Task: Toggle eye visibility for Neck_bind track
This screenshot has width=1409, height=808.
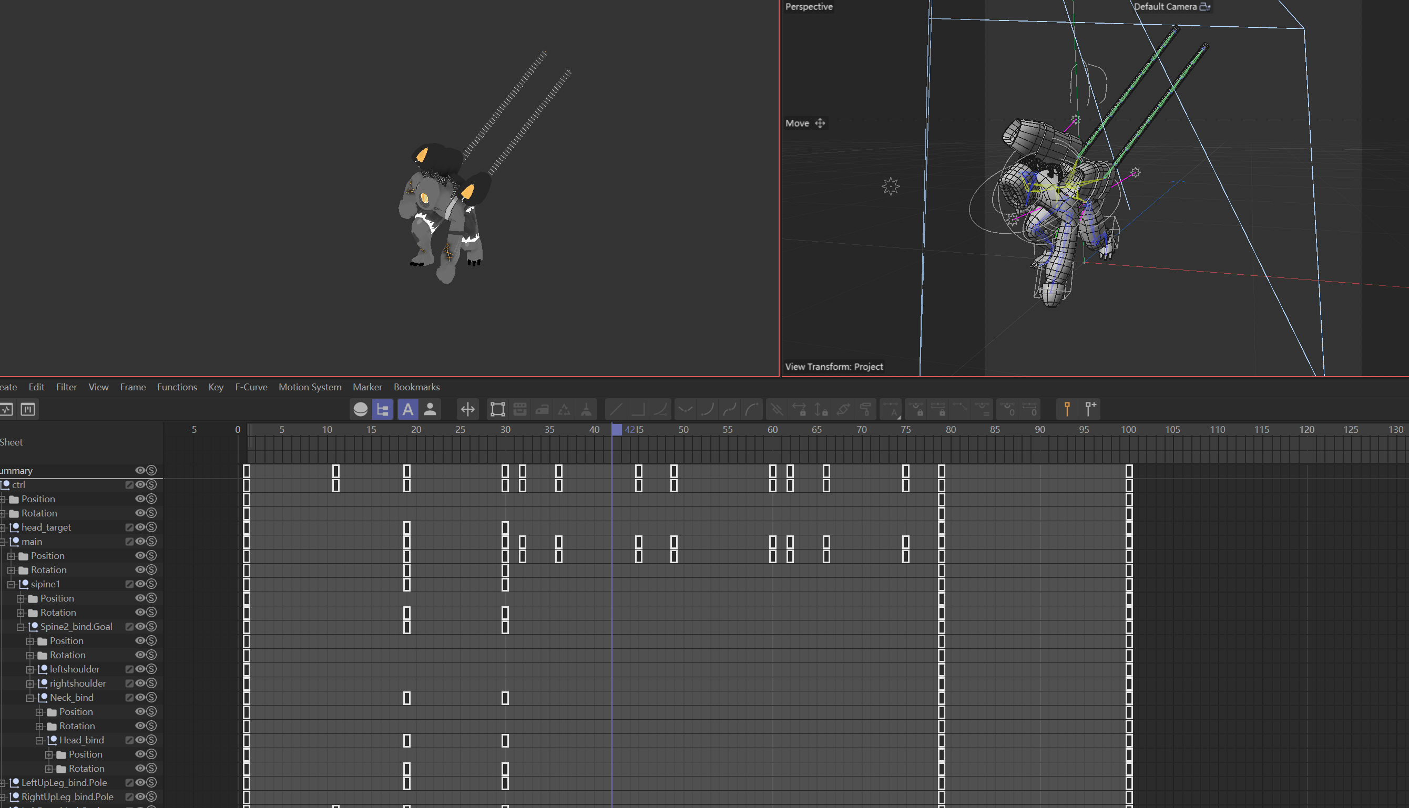Action: click(140, 698)
